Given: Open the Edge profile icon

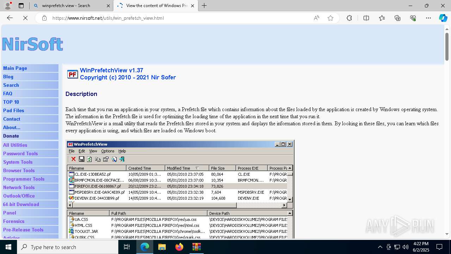Looking at the screenshot, I should click(8, 6).
